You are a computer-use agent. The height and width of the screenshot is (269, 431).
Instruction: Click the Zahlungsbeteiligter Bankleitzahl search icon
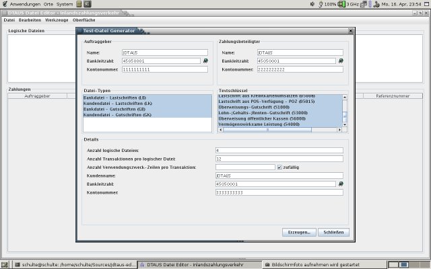[x=341, y=61]
